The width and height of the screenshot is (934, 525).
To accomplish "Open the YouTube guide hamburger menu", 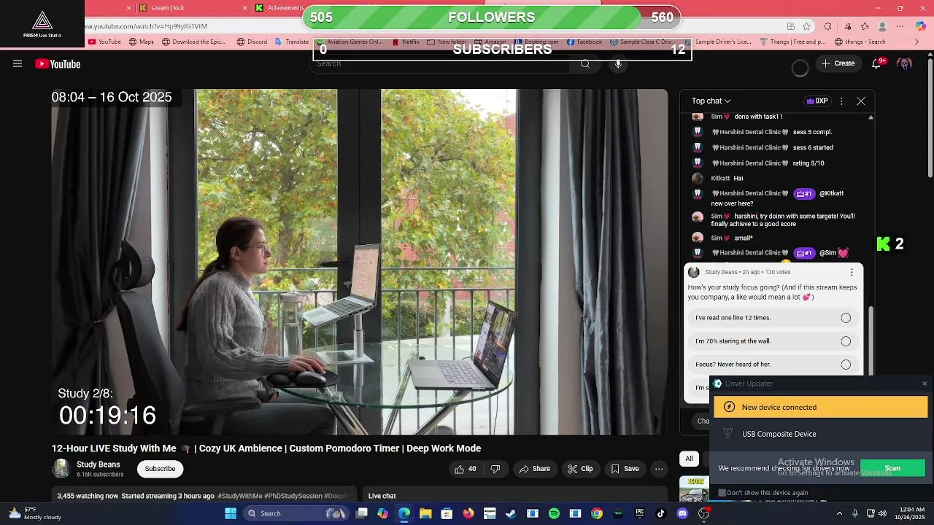I will [x=18, y=63].
